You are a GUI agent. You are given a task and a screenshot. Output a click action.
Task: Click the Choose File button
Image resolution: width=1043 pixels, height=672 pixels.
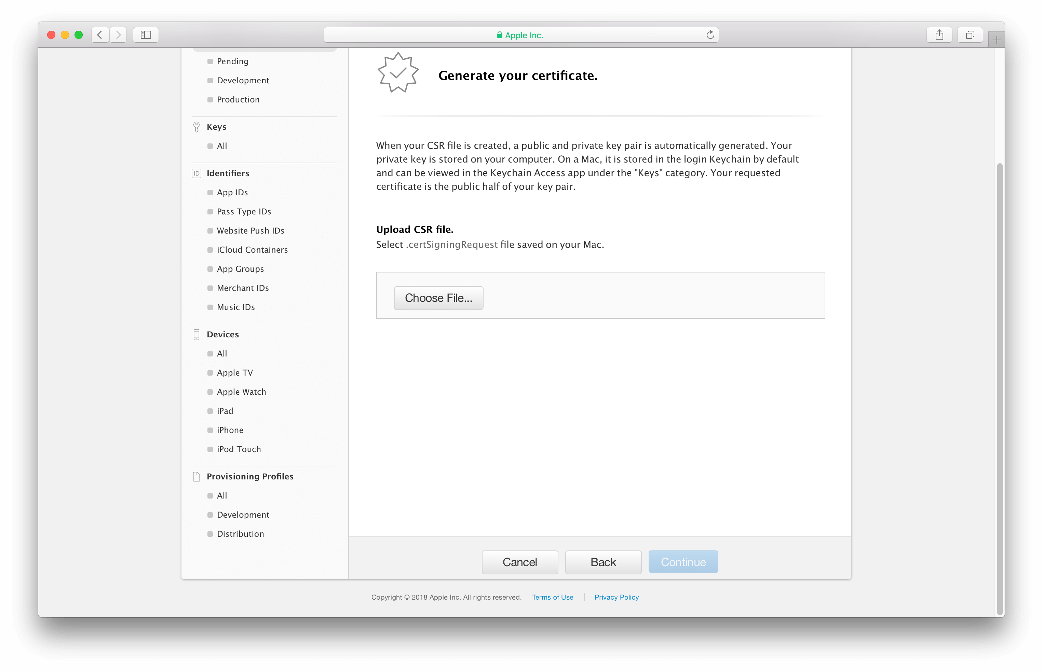tap(438, 298)
